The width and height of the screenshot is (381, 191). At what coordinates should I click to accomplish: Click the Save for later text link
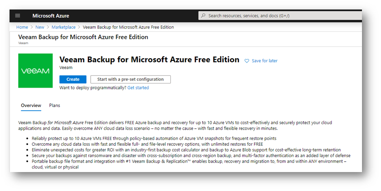click(x=265, y=61)
